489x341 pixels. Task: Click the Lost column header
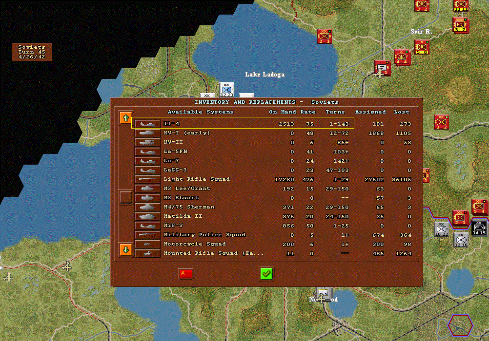coord(402,112)
